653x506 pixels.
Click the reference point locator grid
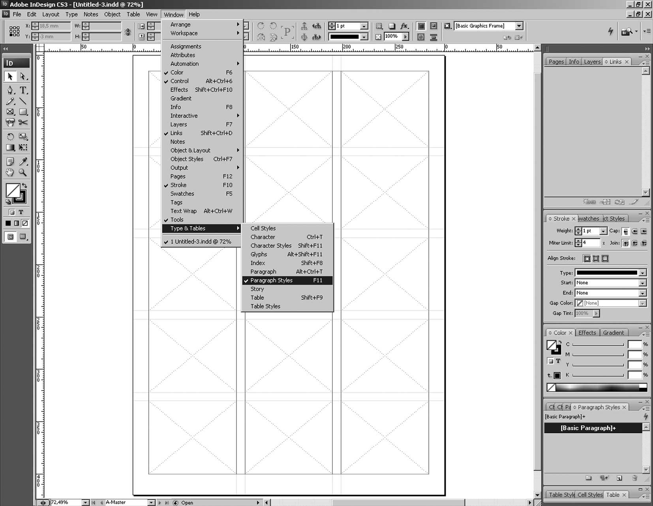[15, 31]
